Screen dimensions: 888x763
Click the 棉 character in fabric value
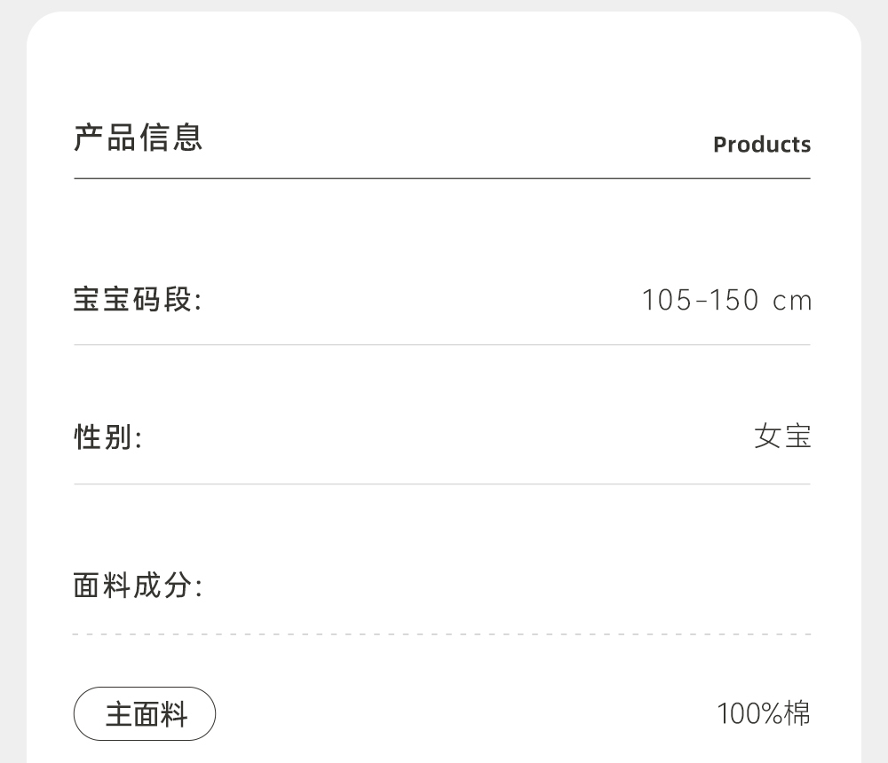coord(797,713)
